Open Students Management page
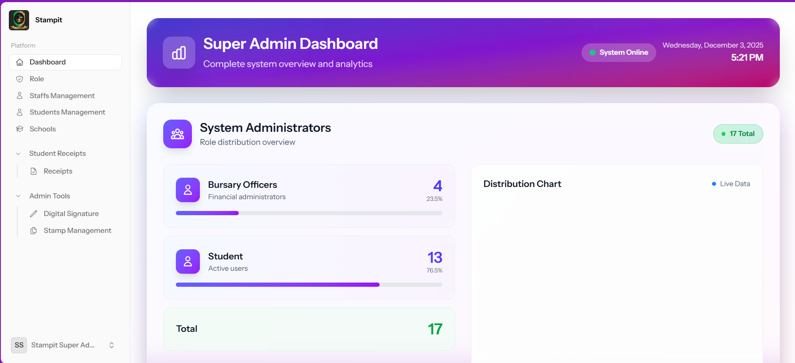The image size is (795, 363). pyautogui.click(x=67, y=112)
